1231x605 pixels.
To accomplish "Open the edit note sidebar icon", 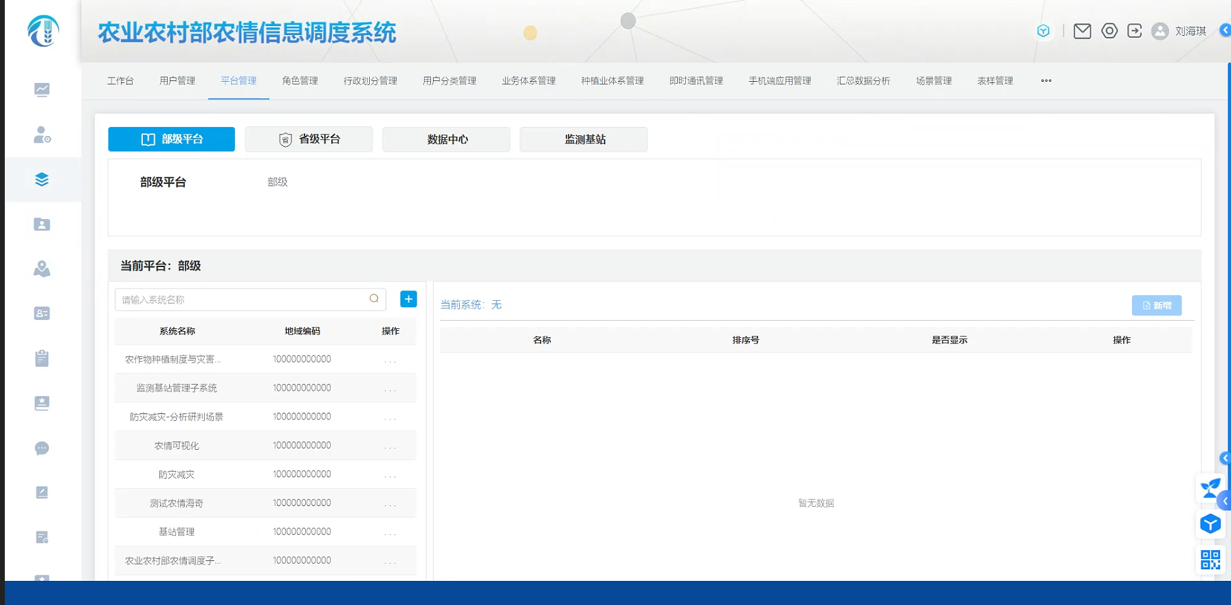I will [42, 492].
